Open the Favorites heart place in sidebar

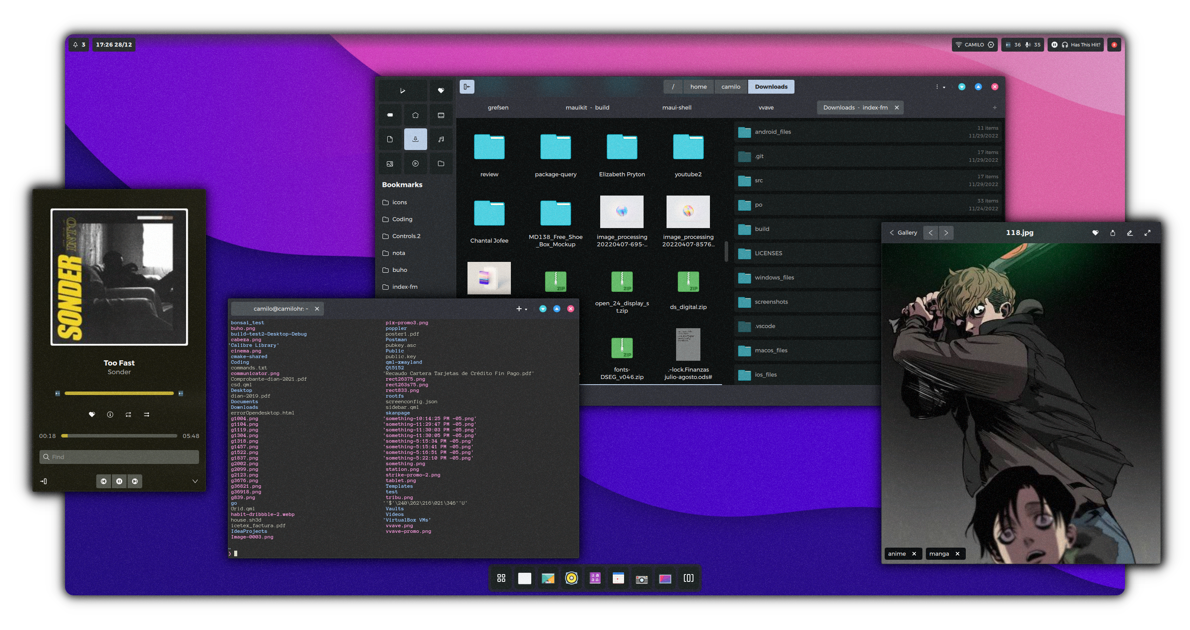coord(441,91)
